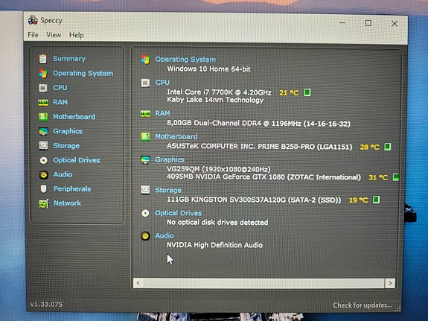Click the Network card icon in sidebar

coord(44,203)
